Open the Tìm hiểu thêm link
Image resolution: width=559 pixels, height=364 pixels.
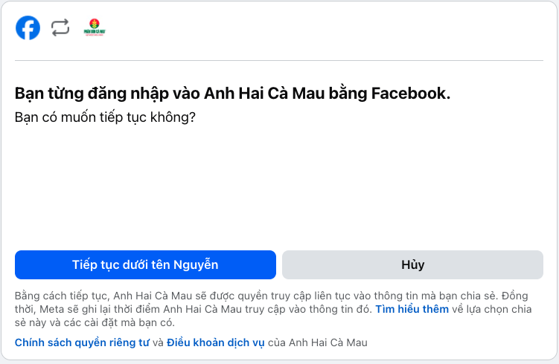[x=412, y=309]
